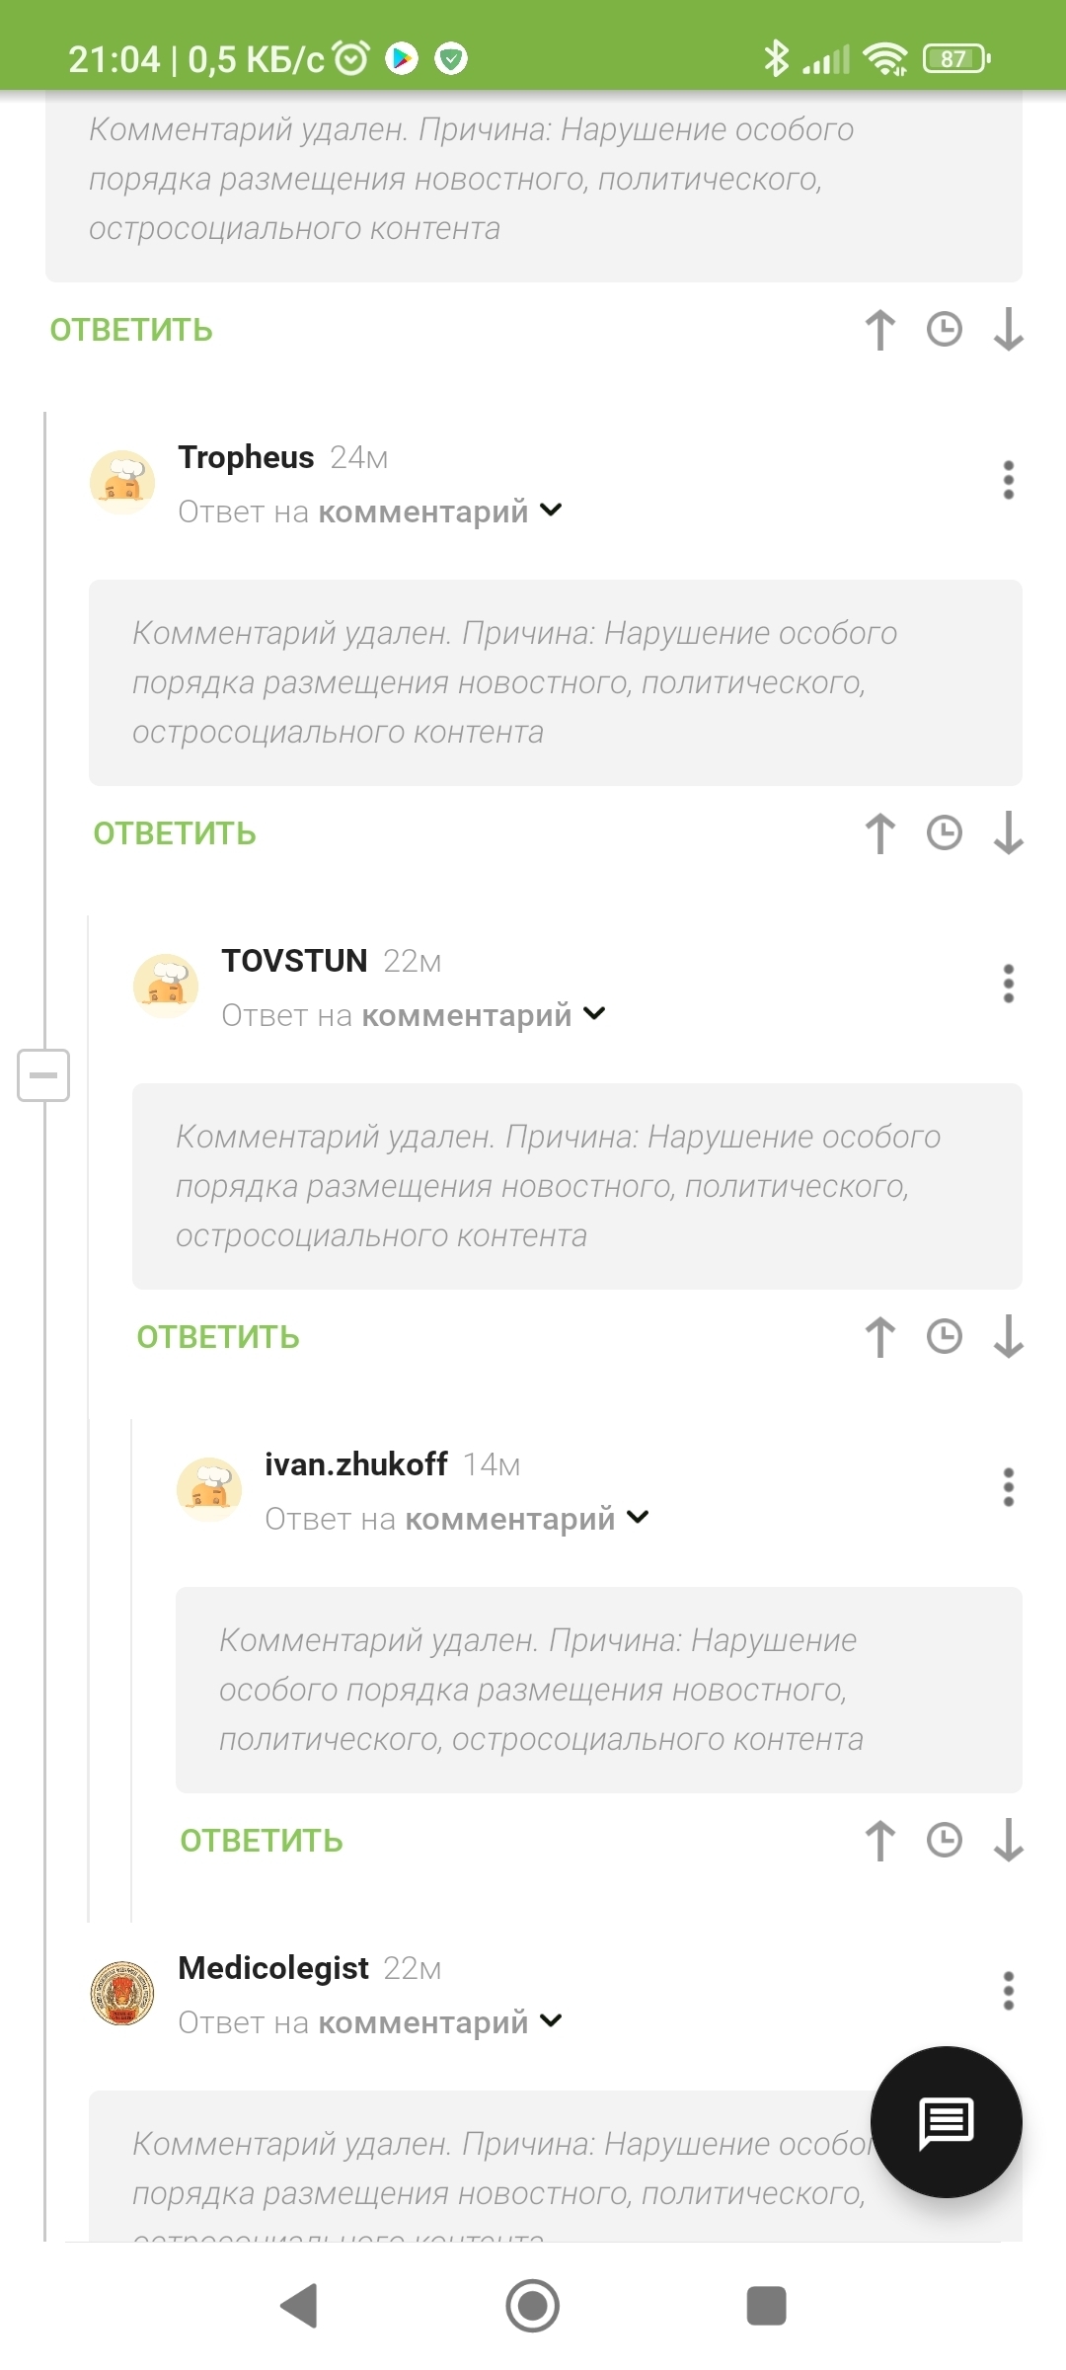This screenshot has height=2370, width=1066.
Task: Open the username link ivan.zhukoff
Action: click(356, 1464)
